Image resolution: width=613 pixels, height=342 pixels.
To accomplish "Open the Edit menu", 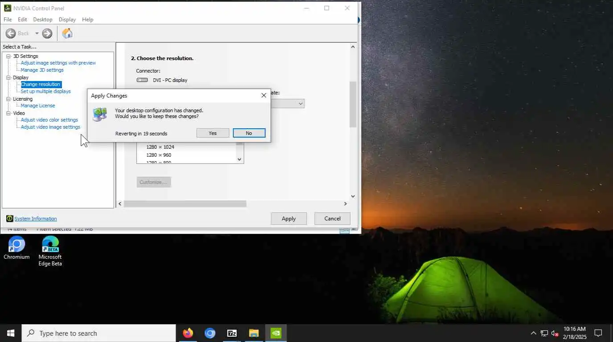I will coord(22,20).
